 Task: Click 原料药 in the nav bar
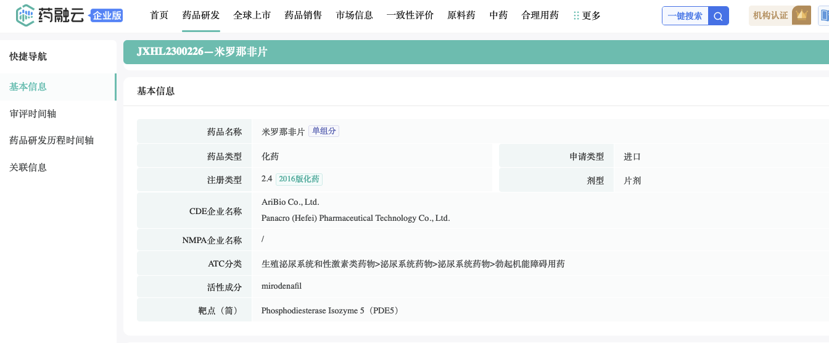point(461,15)
